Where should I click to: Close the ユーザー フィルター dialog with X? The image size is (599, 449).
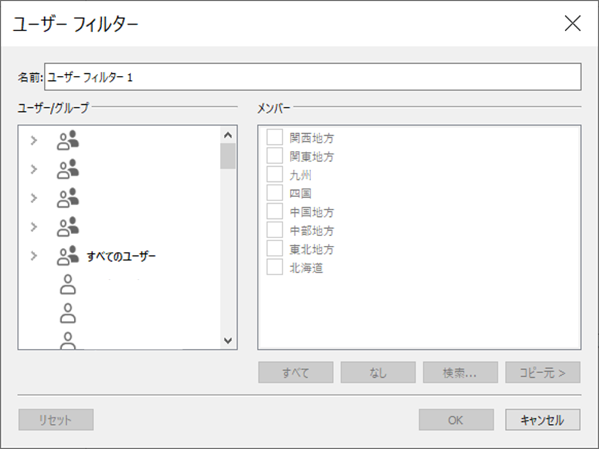[573, 24]
